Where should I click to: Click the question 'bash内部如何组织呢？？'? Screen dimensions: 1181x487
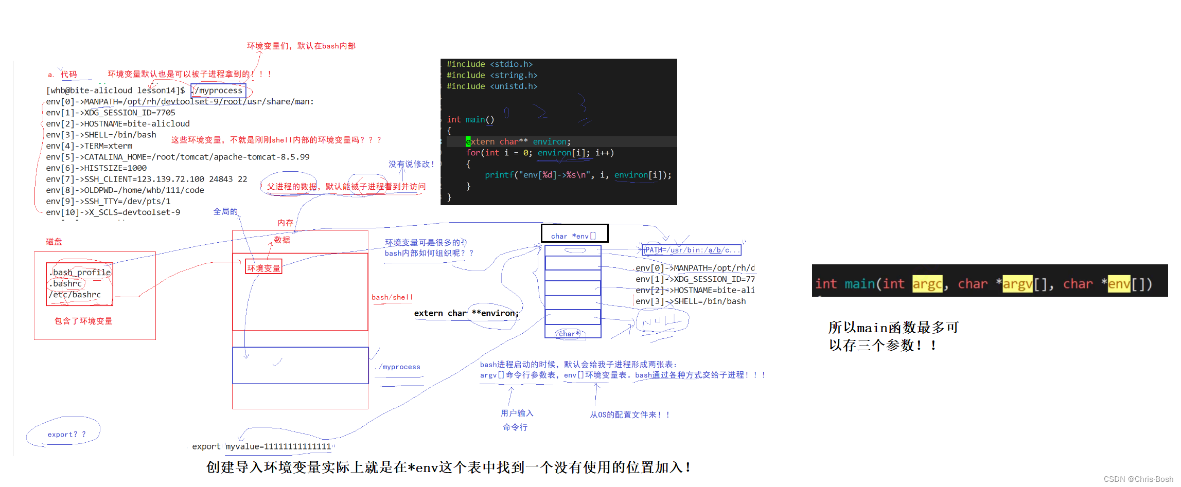pos(429,254)
